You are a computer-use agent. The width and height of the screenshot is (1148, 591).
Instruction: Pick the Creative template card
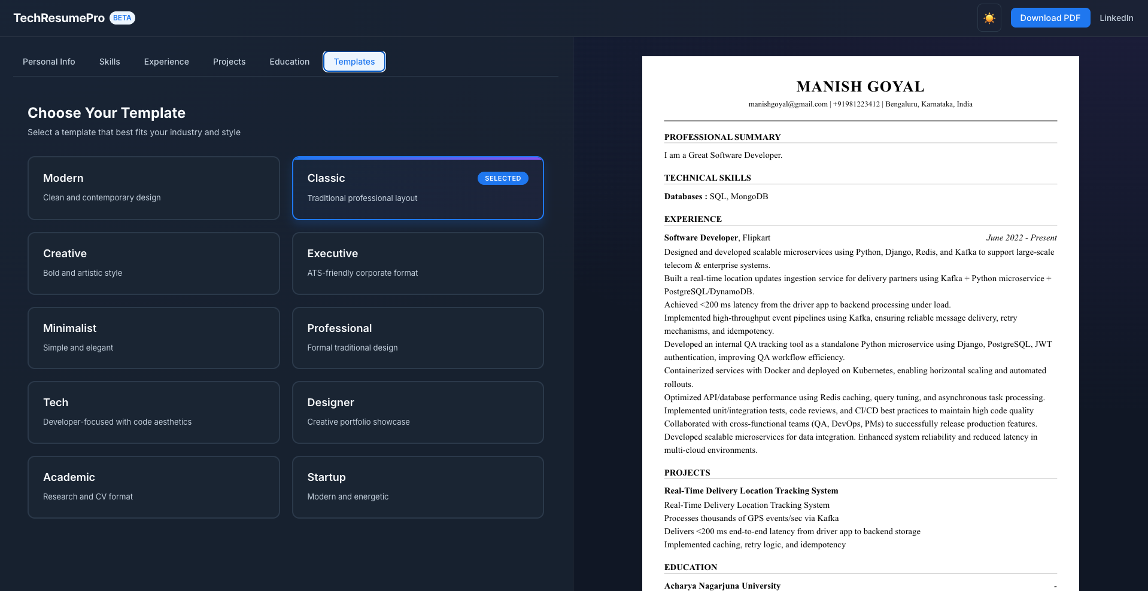[154, 263]
